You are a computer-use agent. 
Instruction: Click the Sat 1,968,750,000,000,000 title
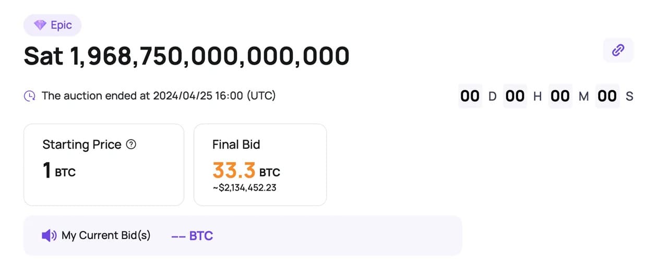tap(186, 56)
